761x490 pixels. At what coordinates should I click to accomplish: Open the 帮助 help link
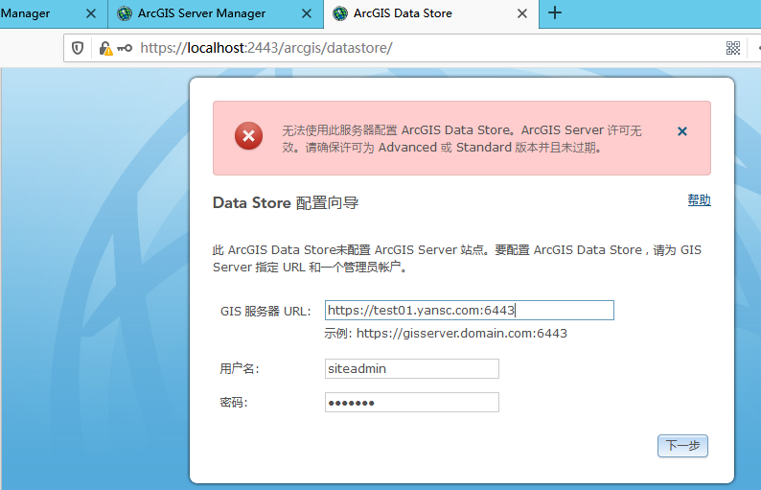699,200
